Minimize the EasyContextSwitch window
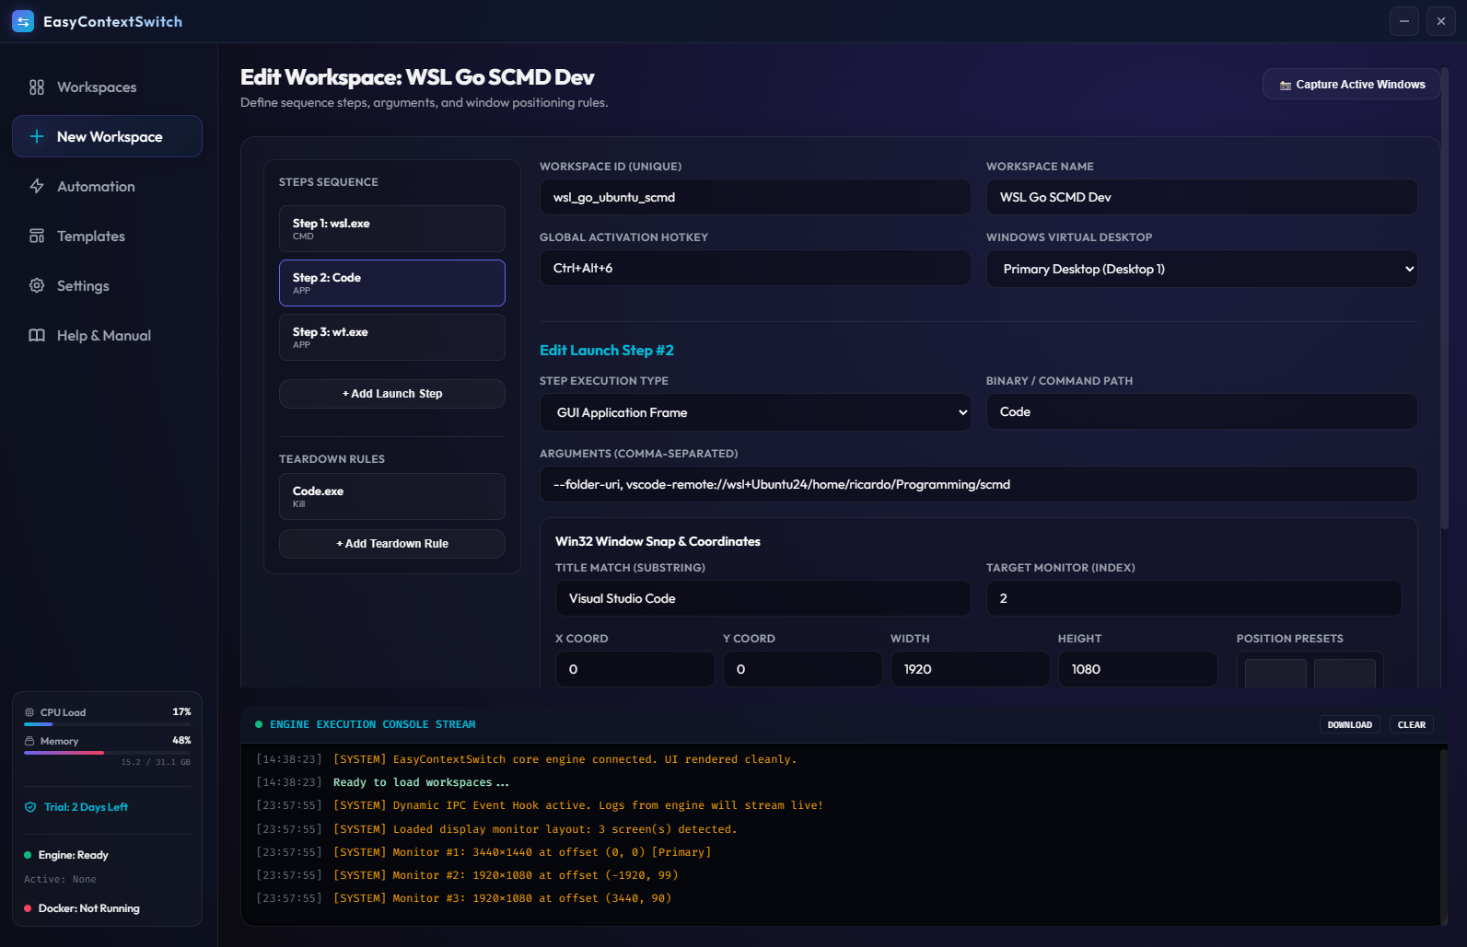The width and height of the screenshot is (1467, 947). point(1404,21)
